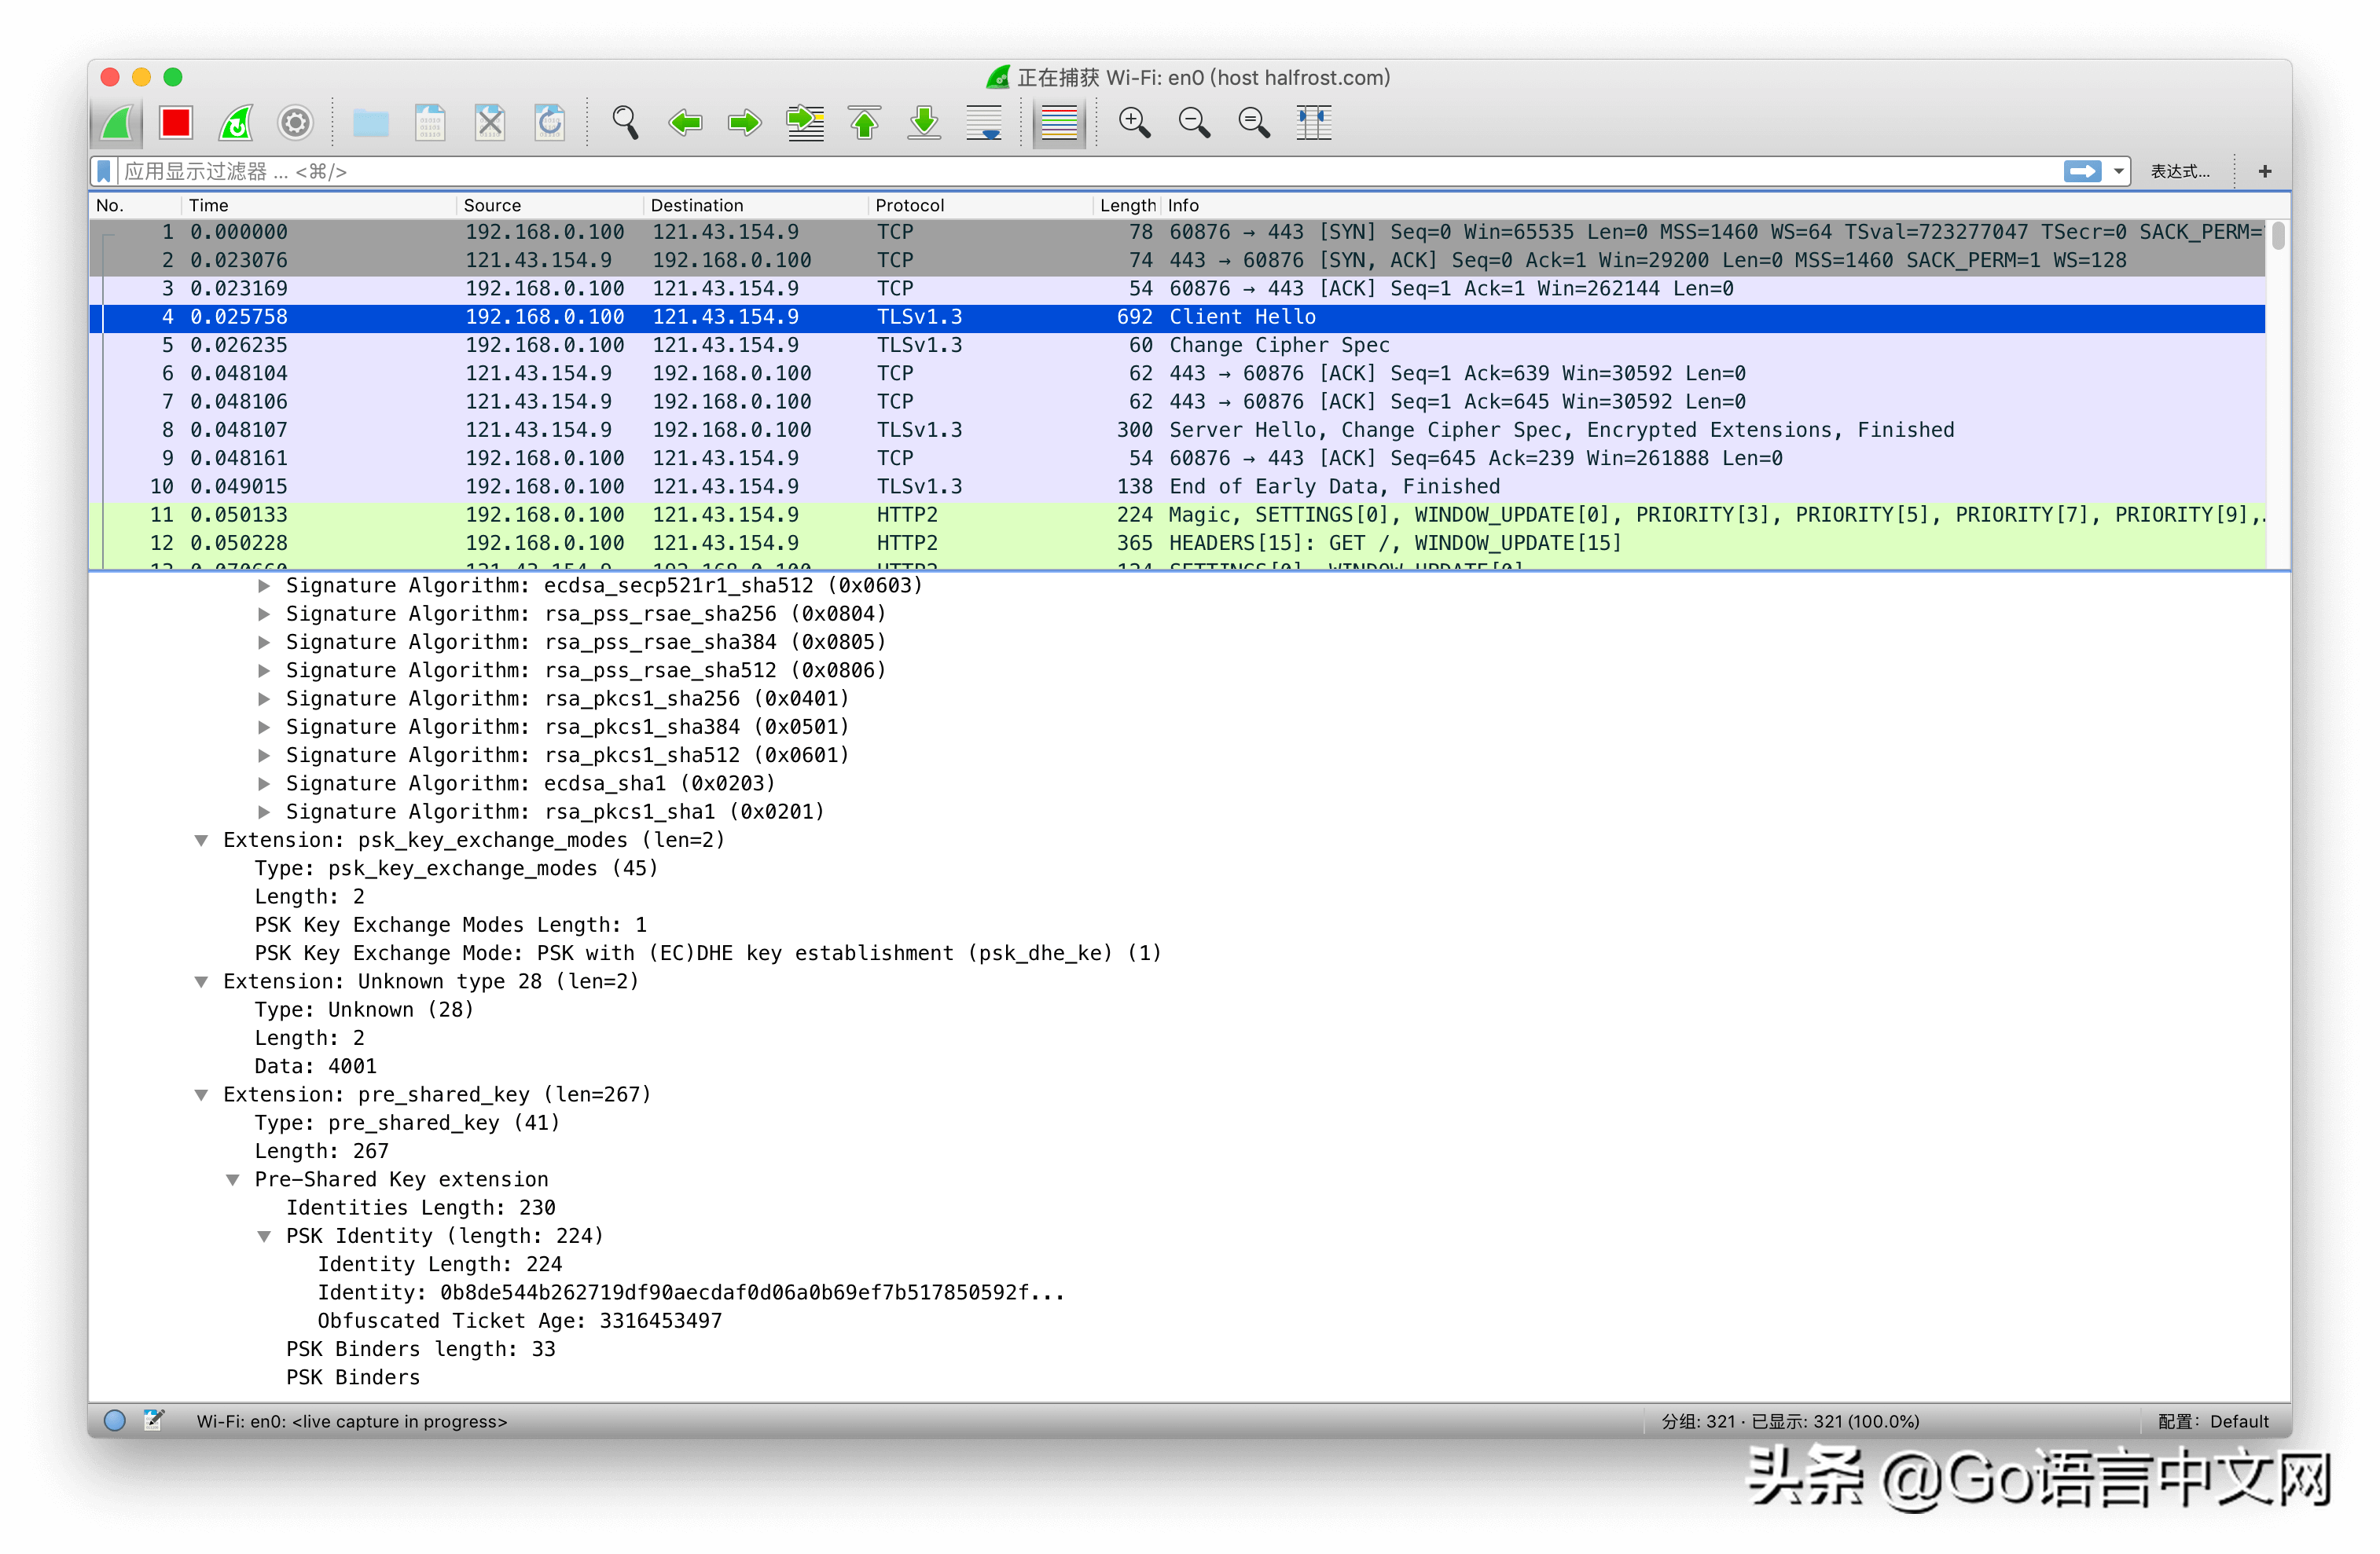Toggle auto-scroll during live capture
This screenshot has height=1554, width=2380.
pos(984,123)
